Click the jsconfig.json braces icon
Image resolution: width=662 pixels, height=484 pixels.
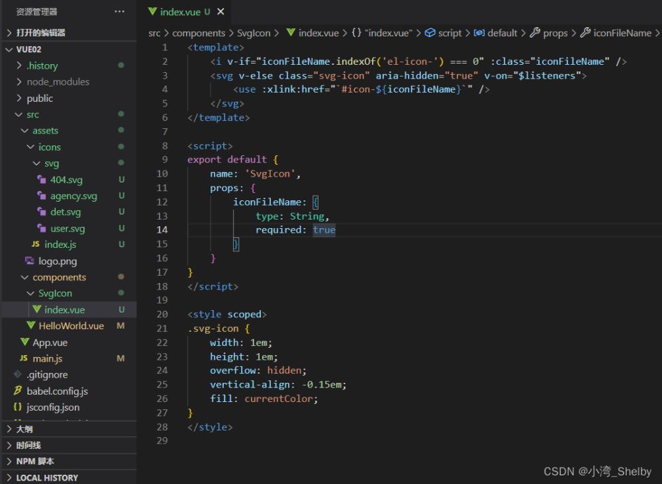pos(18,407)
